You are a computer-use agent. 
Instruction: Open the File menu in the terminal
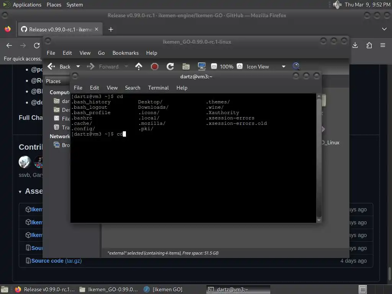click(x=78, y=88)
